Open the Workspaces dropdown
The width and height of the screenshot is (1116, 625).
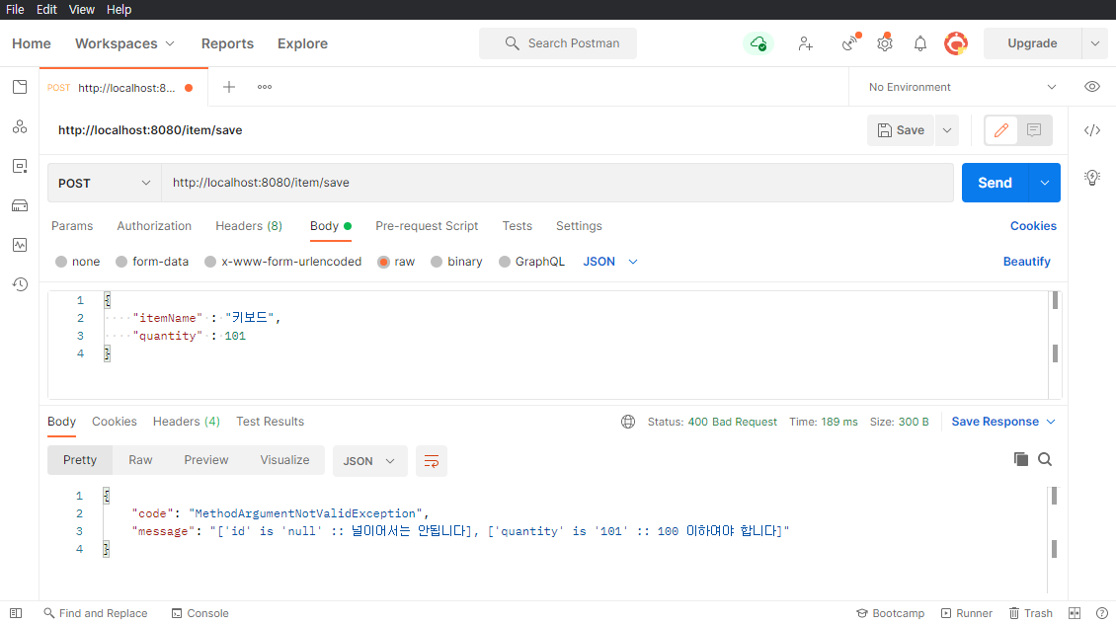point(124,43)
